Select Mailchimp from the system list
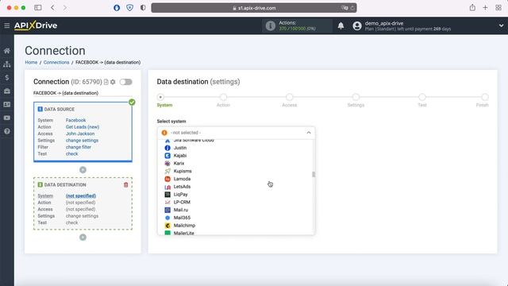 click(236, 226)
